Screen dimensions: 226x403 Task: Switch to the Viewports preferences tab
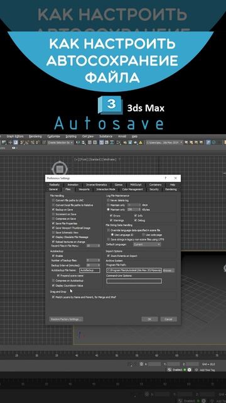(84, 190)
